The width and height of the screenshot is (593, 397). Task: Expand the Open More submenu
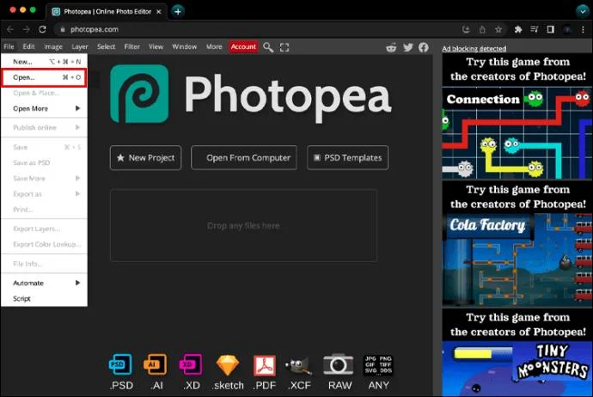(44, 108)
